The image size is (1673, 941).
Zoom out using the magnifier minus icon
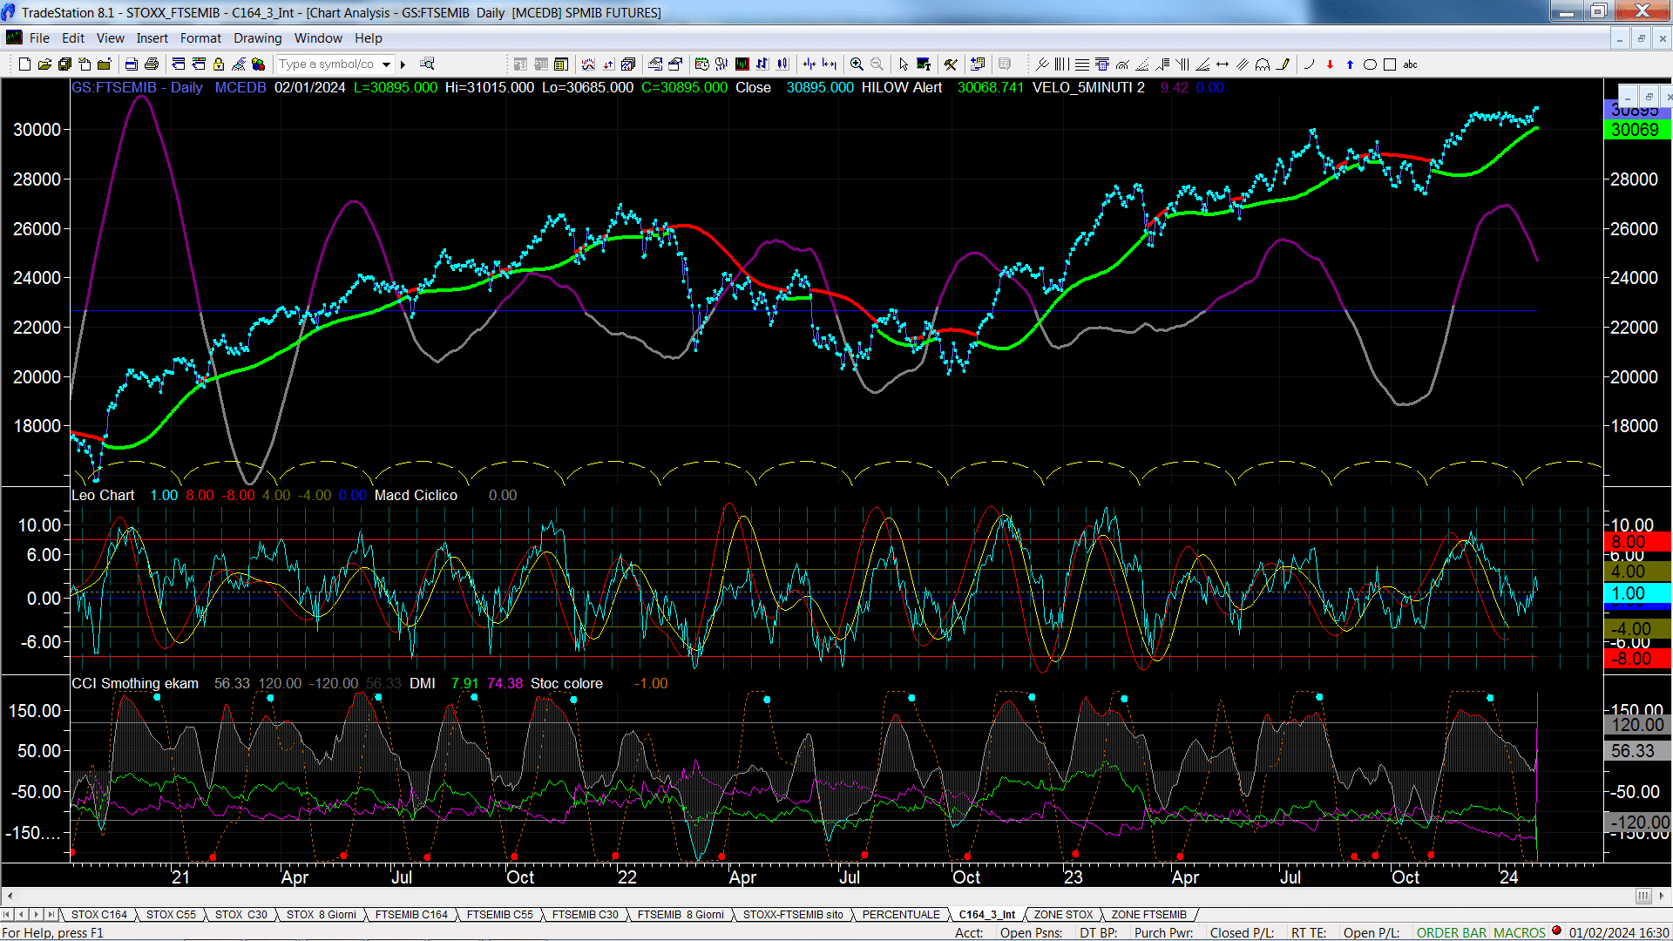tap(877, 64)
